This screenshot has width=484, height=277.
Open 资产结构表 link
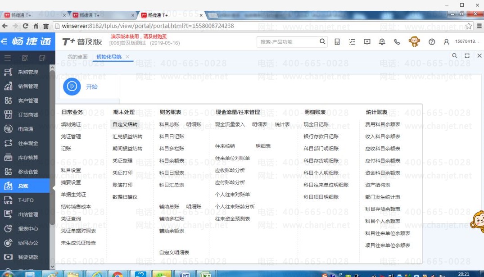tap(378, 185)
